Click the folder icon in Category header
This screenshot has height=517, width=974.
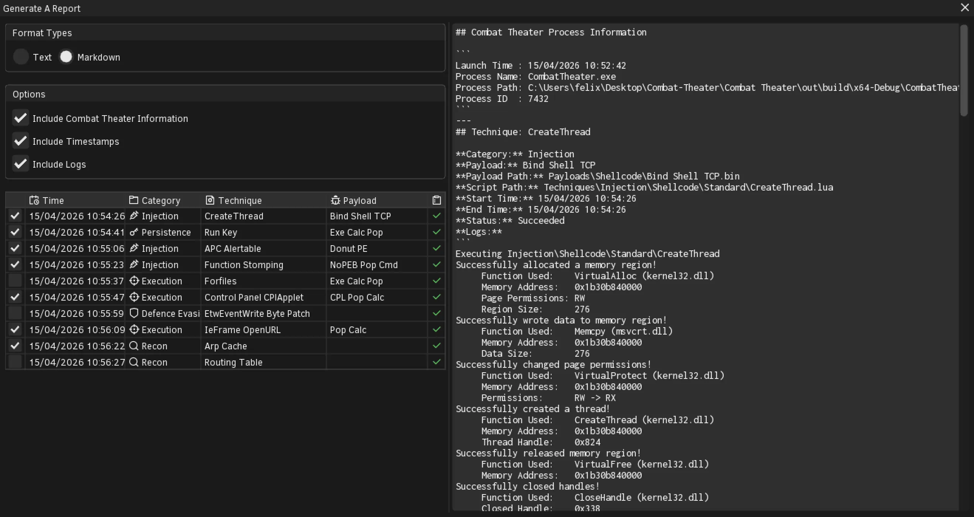click(133, 200)
